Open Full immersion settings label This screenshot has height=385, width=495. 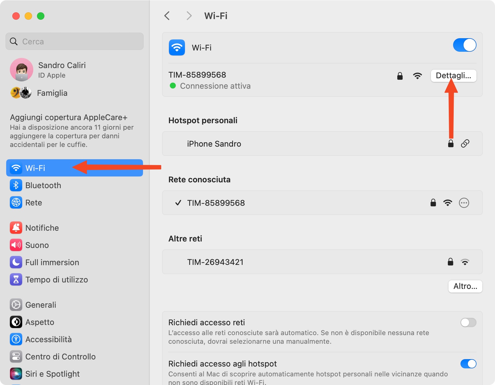pyautogui.click(x=52, y=262)
